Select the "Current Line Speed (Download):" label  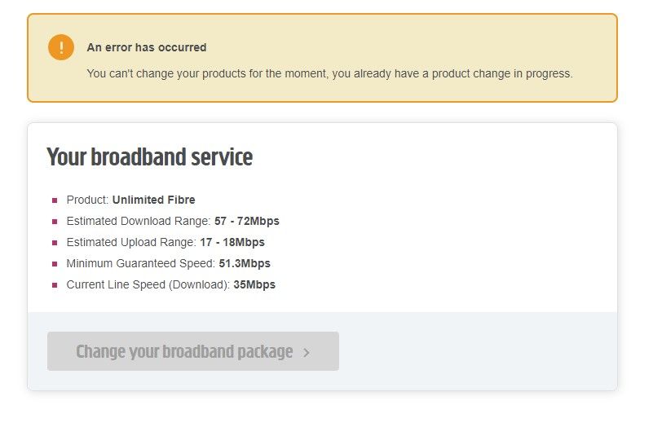pos(147,284)
